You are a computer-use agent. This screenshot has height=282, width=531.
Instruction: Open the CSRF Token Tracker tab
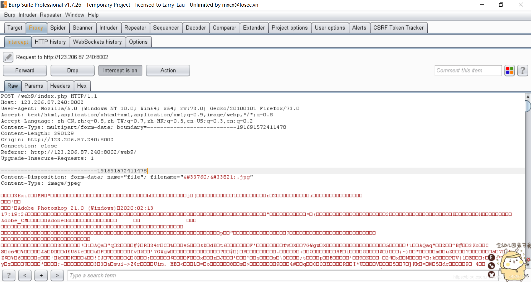coord(399,28)
